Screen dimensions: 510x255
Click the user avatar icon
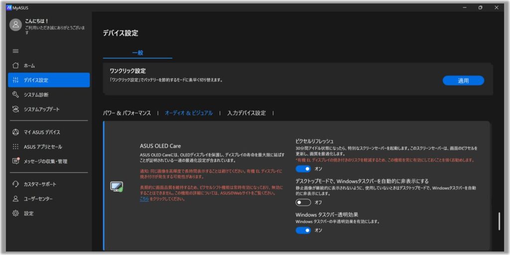click(x=15, y=25)
